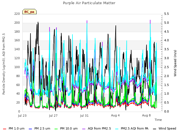Click the cyan PM2.5 AQI from PA swatch
The width and height of the screenshot is (179, 134).
coord(117,129)
